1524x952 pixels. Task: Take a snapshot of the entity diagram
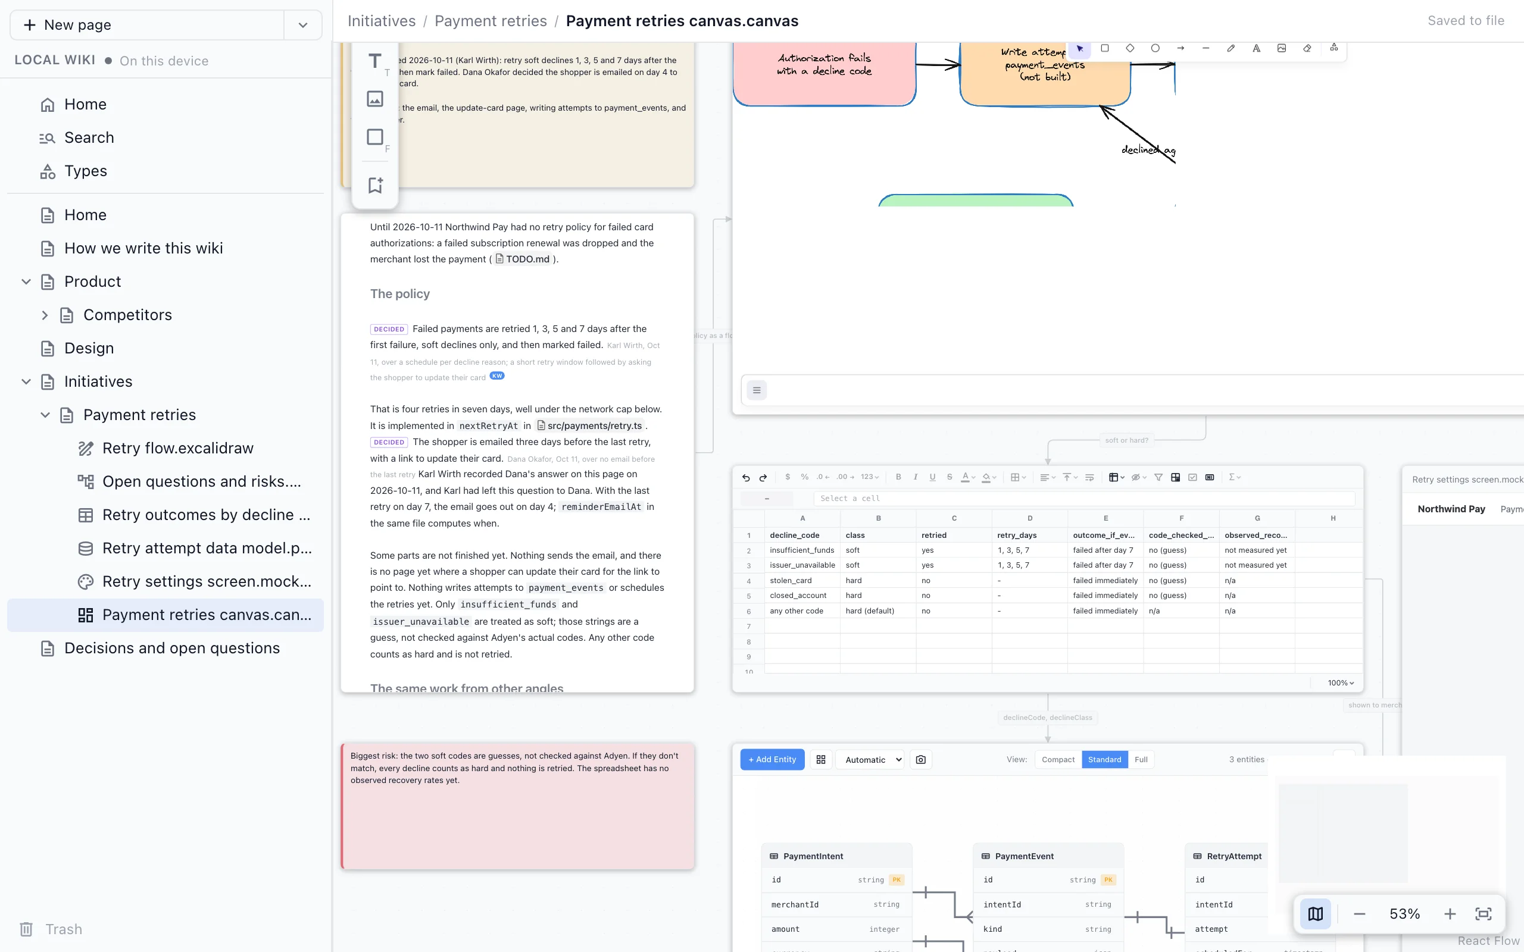point(921,759)
